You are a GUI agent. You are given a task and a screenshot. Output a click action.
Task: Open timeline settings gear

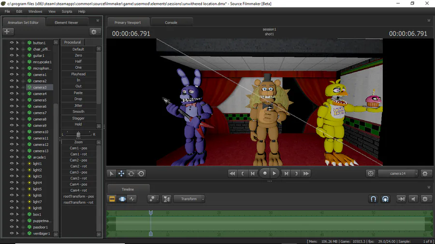pos(425,199)
